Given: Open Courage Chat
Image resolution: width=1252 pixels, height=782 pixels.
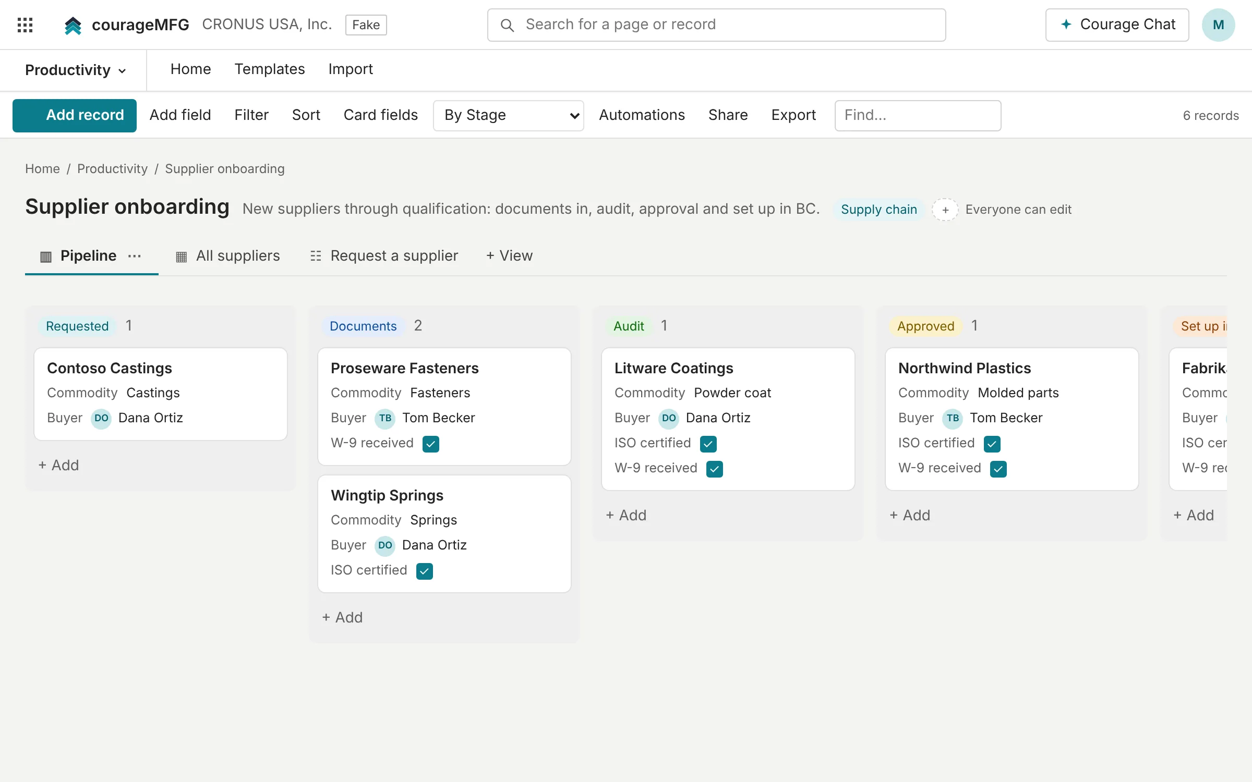Looking at the screenshot, I should pos(1117,25).
